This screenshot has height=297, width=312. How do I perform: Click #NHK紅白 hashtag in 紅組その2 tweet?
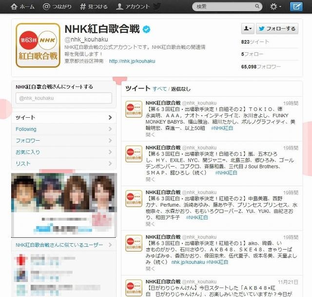(197, 217)
